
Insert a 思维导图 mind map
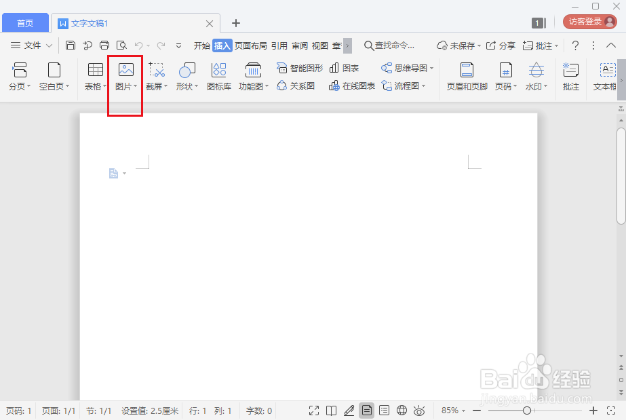[x=407, y=68]
